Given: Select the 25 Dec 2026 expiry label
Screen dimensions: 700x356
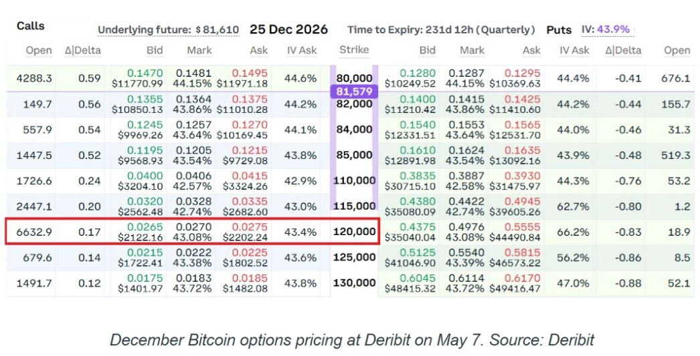Looking at the screenshot, I should pos(289,29).
